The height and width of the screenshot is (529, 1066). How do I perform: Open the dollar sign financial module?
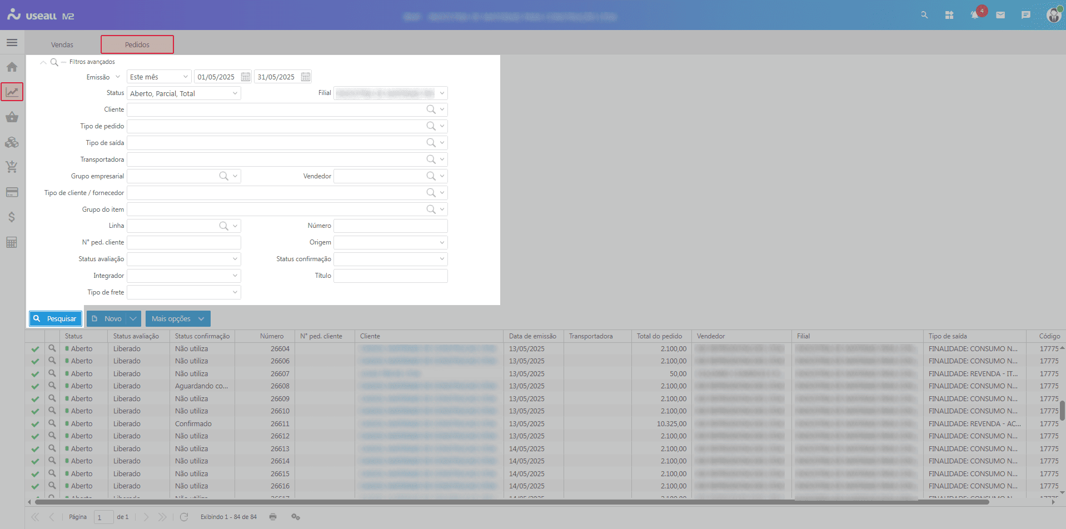[12, 217]
